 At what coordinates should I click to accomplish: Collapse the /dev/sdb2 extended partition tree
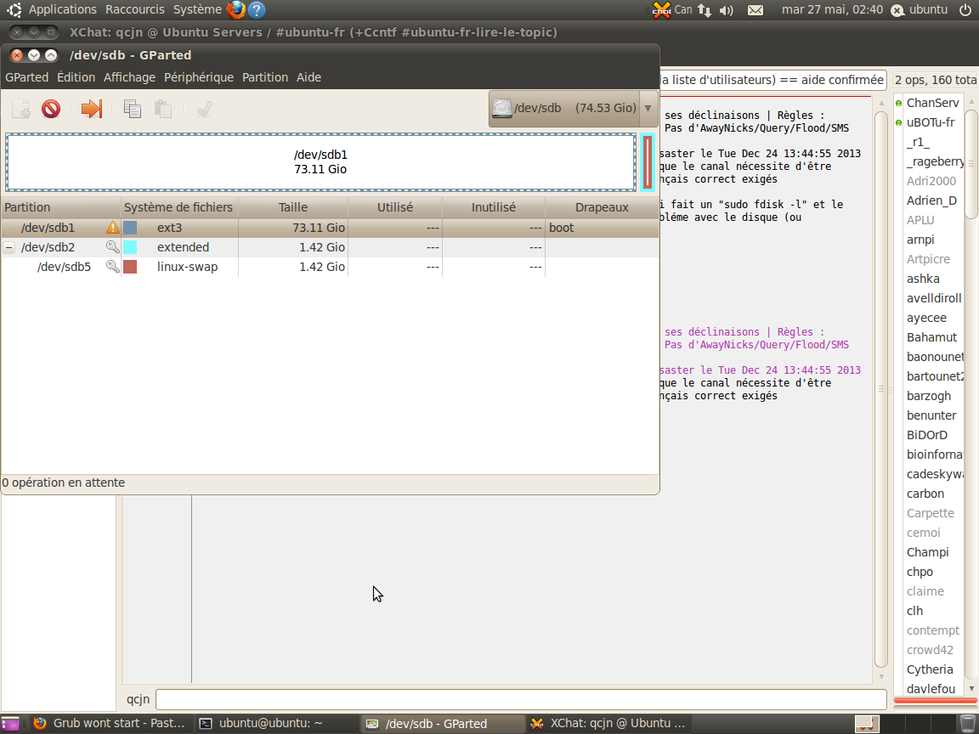(9, 247)
